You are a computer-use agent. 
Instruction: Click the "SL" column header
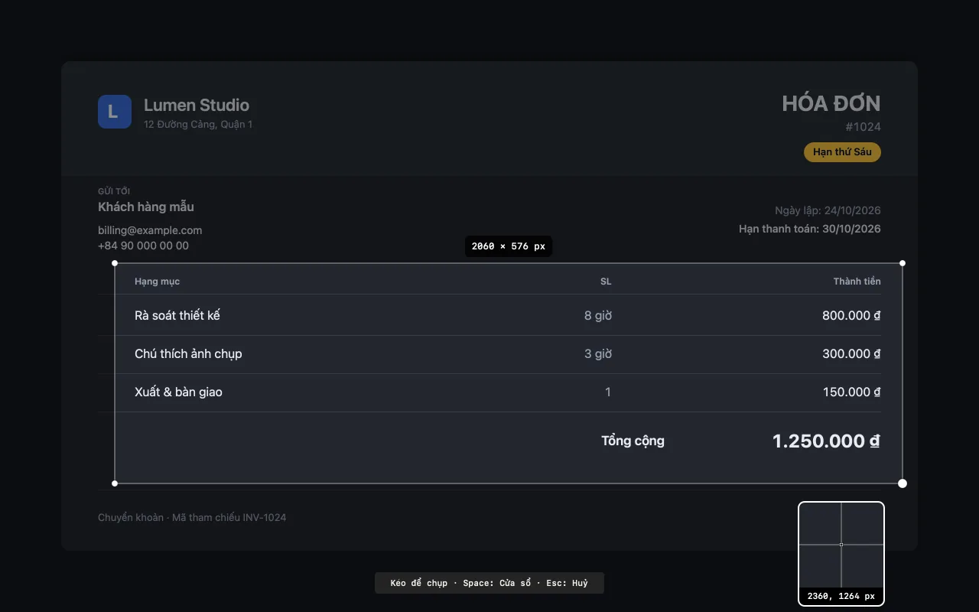pos(606,282)
